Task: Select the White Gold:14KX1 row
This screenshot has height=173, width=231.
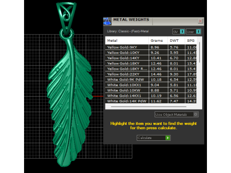Action: (151, 96)
